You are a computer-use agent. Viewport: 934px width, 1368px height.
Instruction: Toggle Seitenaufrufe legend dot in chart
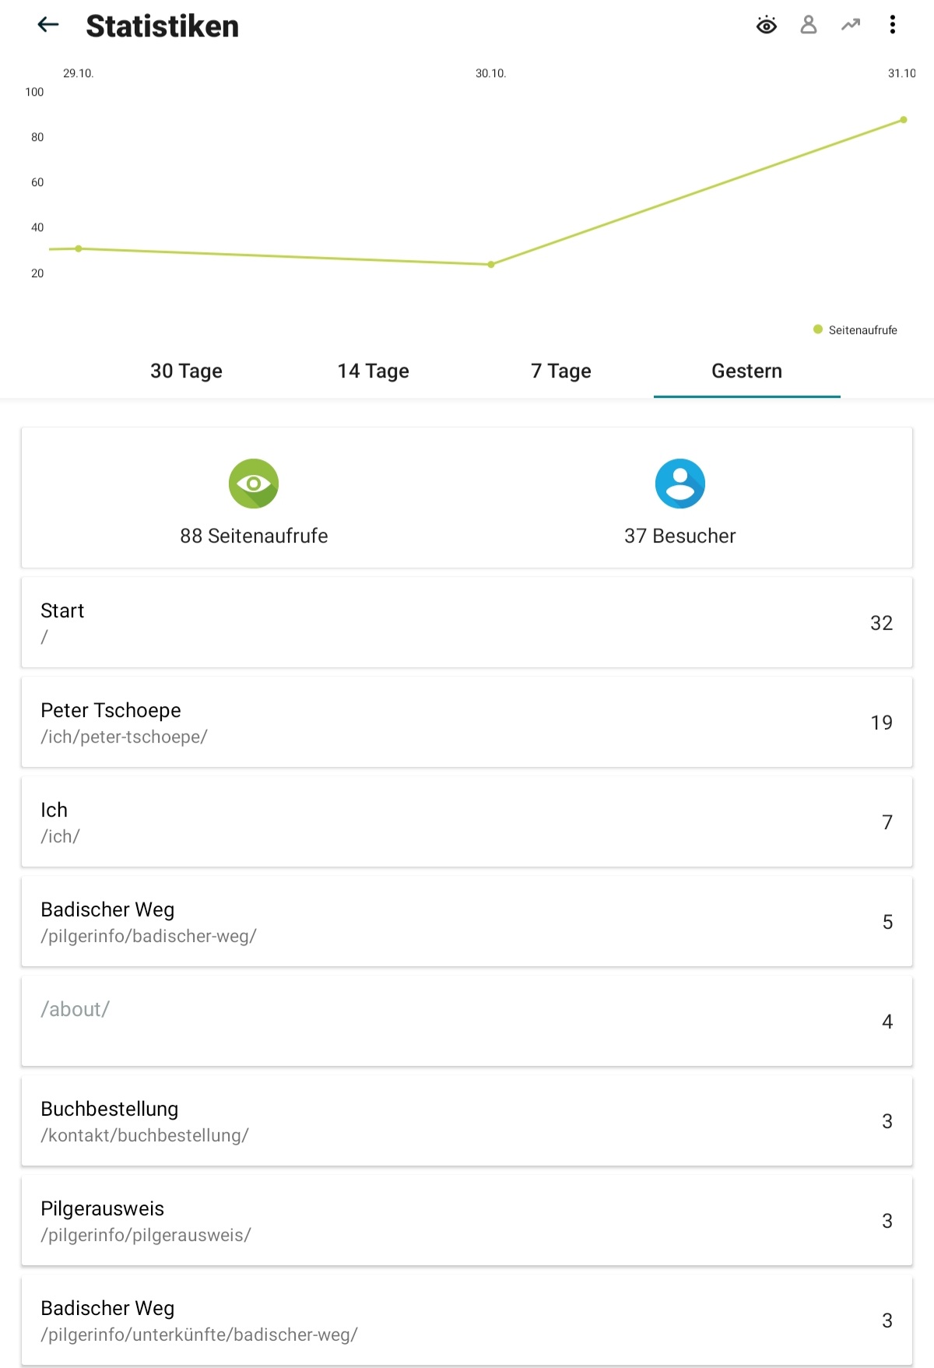pos(818,329)
